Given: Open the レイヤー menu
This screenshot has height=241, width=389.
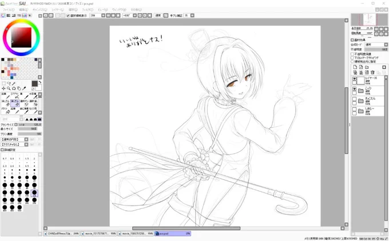Looking at the screenshot, I should point(58,10).
